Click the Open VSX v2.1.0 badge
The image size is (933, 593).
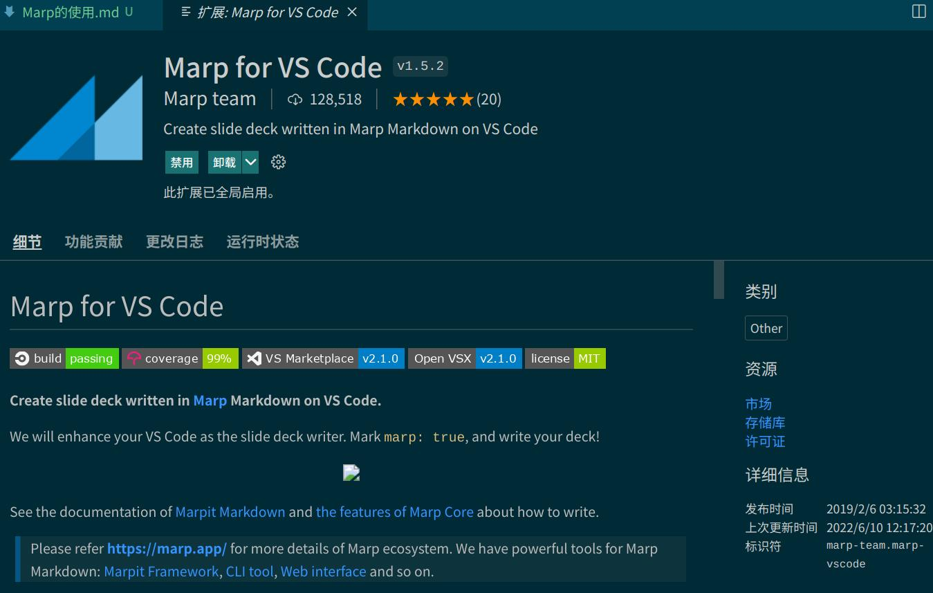465,358
